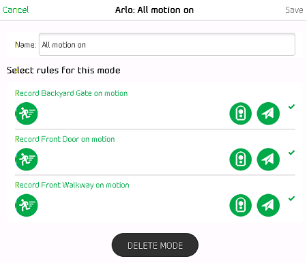Open Record Front Door on motion rule
The width and height of the screenshot is (307, 263).
[65, 139]
